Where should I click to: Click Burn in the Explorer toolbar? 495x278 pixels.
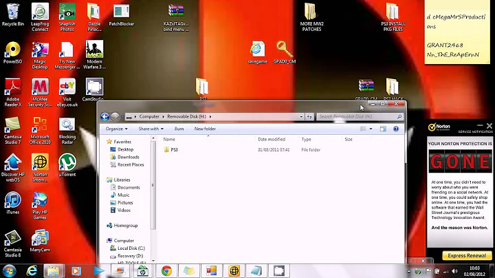[179, 129]
